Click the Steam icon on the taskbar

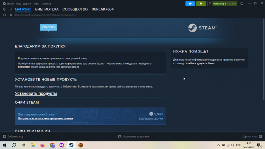click(x=71, y=145)
